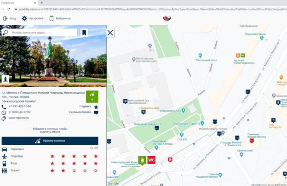The width and height of the screenshot is (287, 186).
Task: Click the green wheelchair accessibility rating badge
Action: point(92,96)
